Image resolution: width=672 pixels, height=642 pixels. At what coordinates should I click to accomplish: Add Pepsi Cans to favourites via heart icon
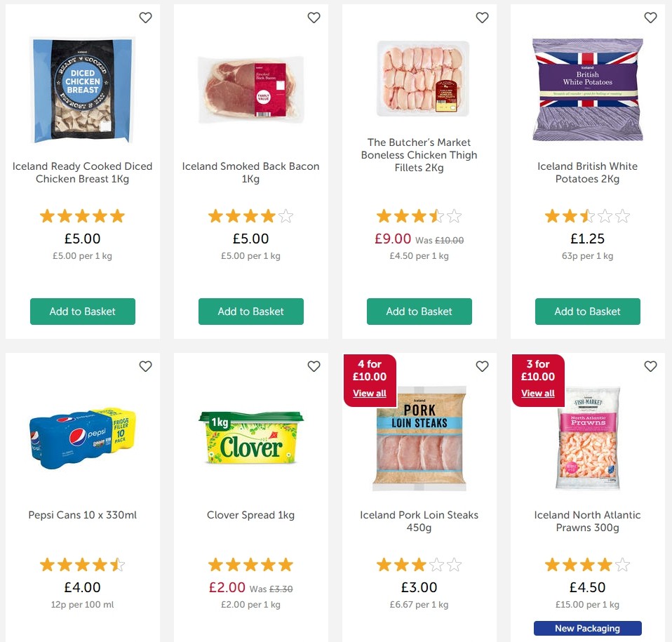click(x=145, y=366)
